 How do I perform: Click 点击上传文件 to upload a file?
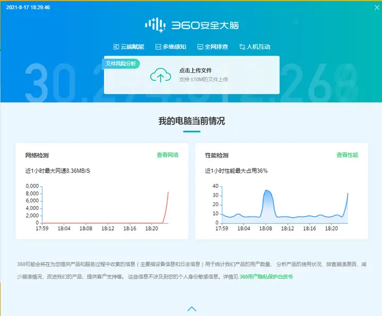[x=195, y=71]
